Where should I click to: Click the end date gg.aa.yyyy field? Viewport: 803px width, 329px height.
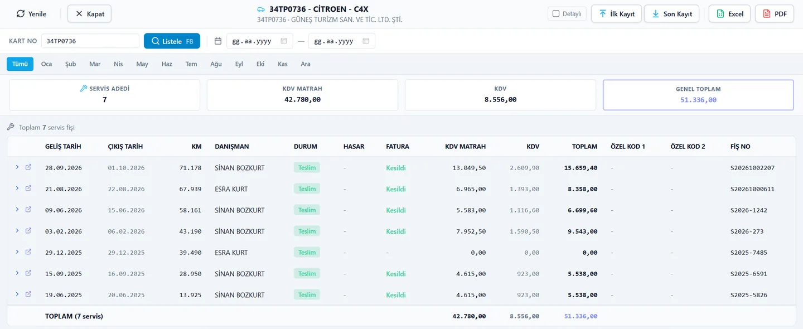point(341,41)
